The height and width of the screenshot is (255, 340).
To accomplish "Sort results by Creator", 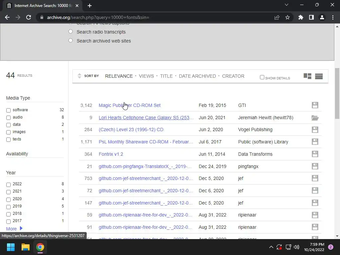I will 233,76.
